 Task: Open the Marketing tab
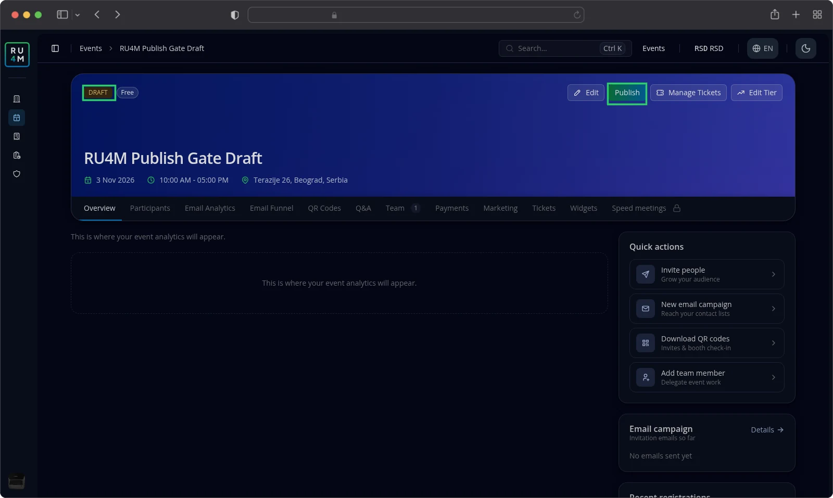(x=500, y=208)
